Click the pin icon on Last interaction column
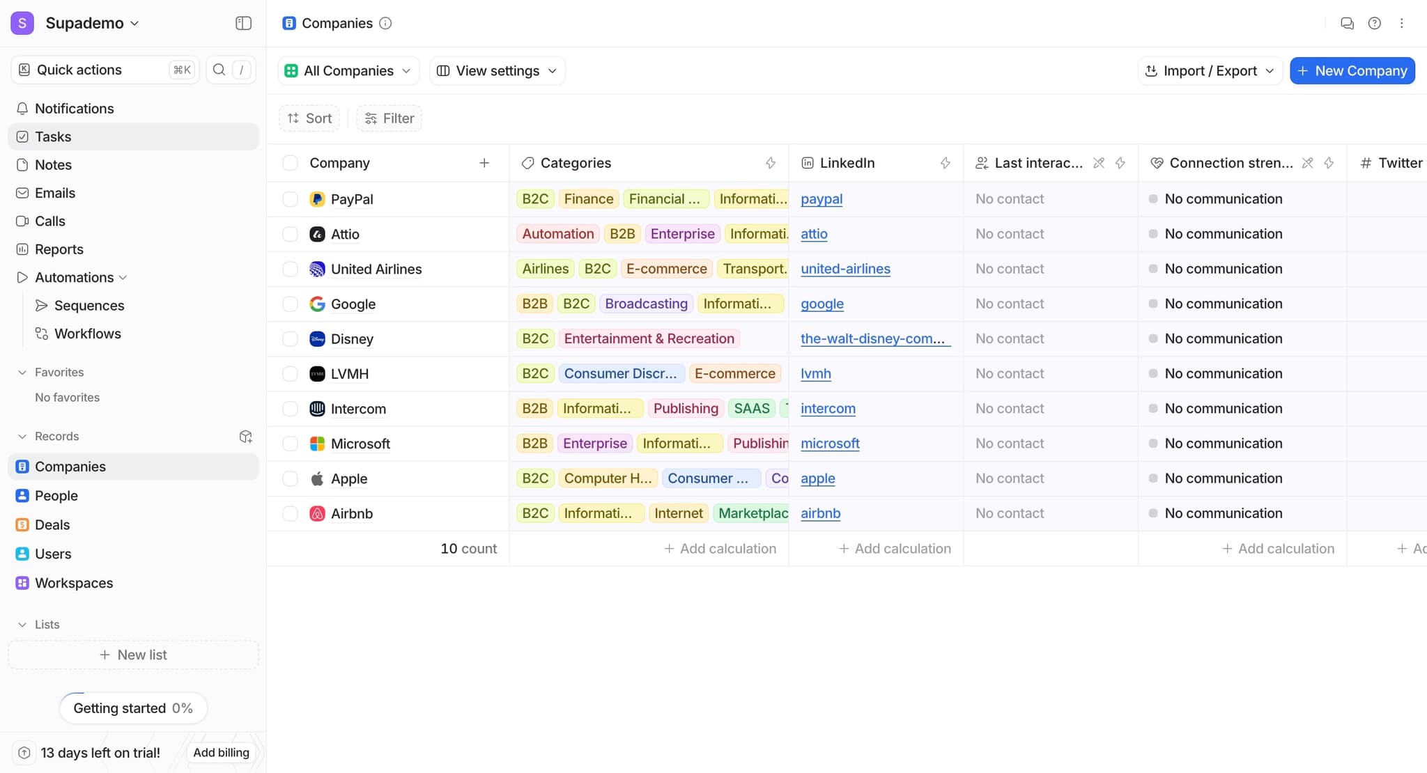This screenshot has height=773, width=1427. pyautogui.click(x=1099, y=163)
